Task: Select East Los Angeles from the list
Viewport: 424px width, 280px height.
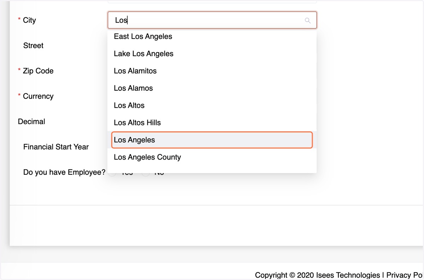Action: click(212, 36)
